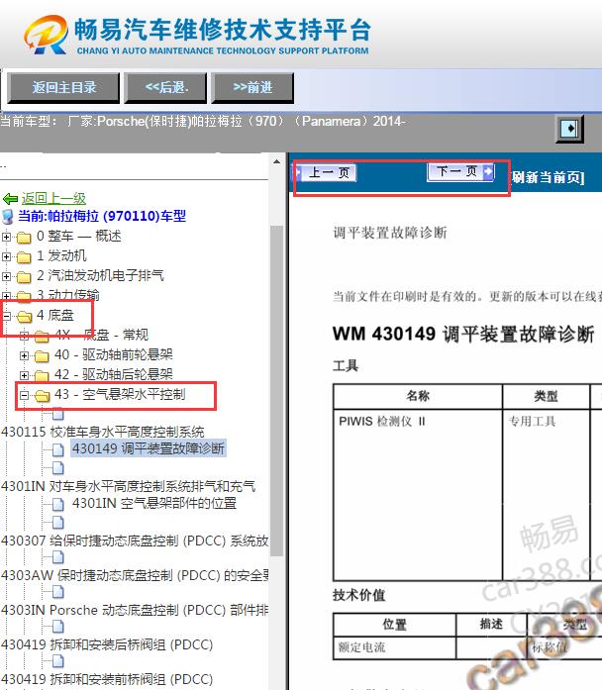
Task: Select 43 - 空气悬架水平控制 in the tree
Action: [x=120, y=394]
